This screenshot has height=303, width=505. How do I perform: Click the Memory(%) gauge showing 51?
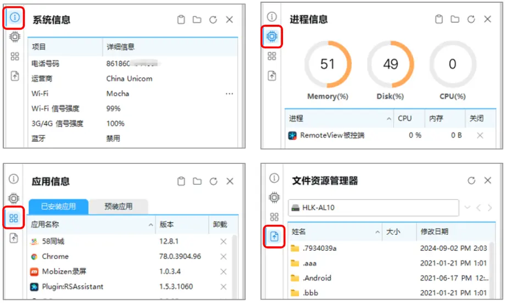click(x=328, y=64)
